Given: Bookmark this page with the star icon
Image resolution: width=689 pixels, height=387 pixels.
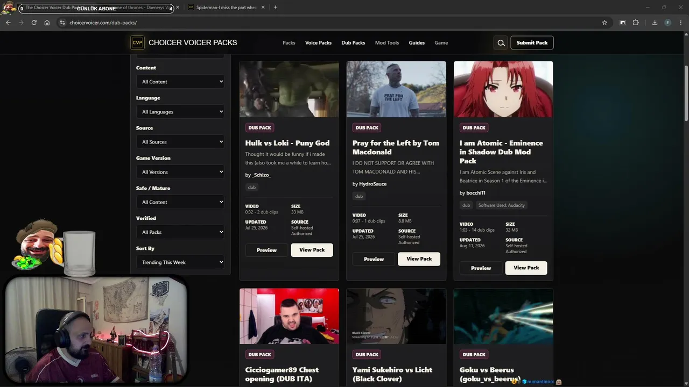Looking at the screenshot, I should [x=604, y=23].
